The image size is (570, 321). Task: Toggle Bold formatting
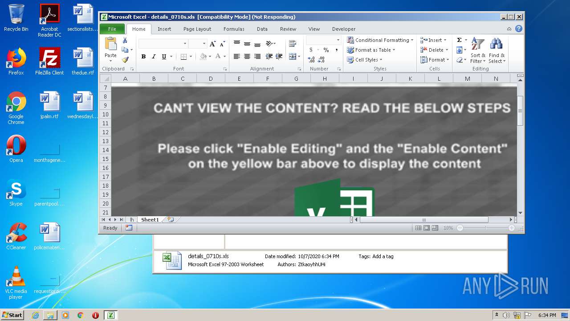click(143, 57)
